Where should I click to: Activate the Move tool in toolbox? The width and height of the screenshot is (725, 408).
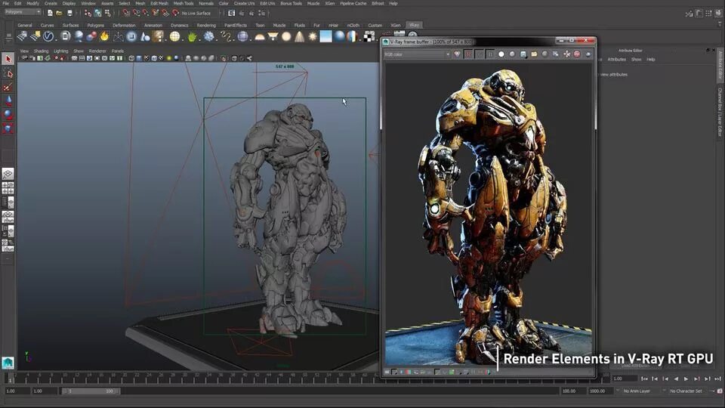[8, 100]
